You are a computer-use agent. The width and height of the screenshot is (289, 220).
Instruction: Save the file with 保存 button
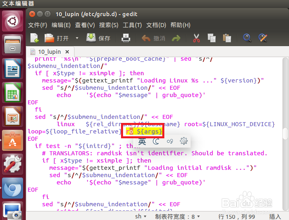click(98, 38)
